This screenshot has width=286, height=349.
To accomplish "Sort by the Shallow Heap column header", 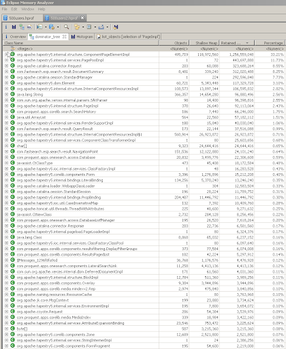I will pos(204,43).
